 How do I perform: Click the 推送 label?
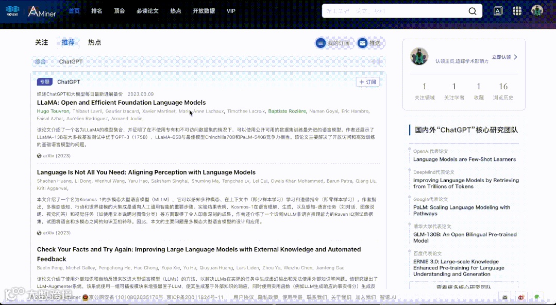375,43
